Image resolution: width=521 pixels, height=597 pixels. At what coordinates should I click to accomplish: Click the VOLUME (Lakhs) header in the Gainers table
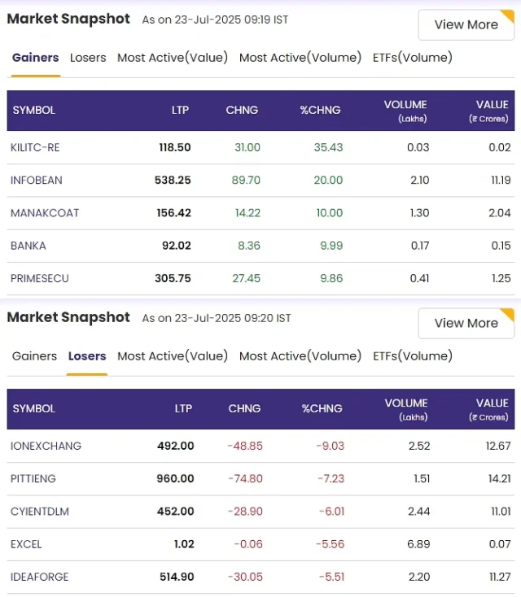tap(405, 111)
